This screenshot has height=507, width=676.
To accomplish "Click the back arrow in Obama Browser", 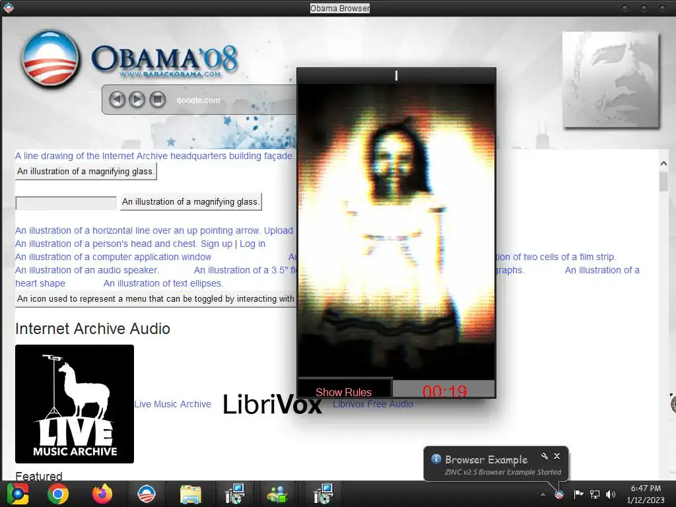I will point(117,100).
